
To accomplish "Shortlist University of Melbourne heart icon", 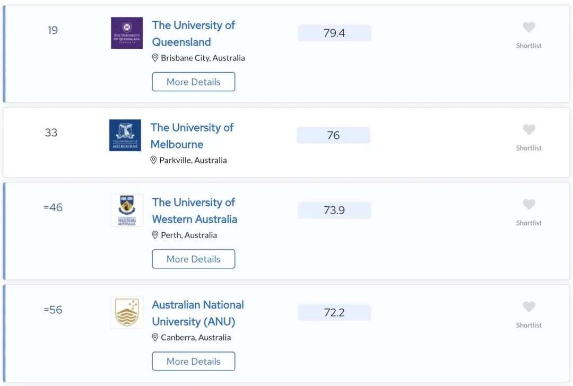I will tap(529, 129).
